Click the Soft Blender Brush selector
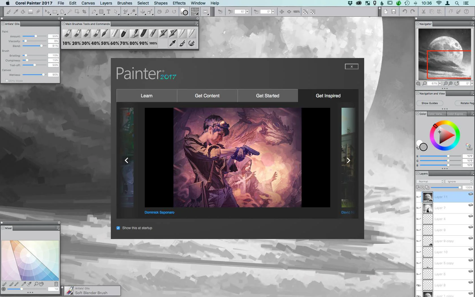The width and height of the screenshot is (475, 297). click(x=92, y=291)
